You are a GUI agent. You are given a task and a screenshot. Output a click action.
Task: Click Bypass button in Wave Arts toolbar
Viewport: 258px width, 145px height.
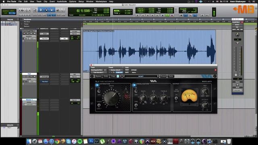click(98, 76)
